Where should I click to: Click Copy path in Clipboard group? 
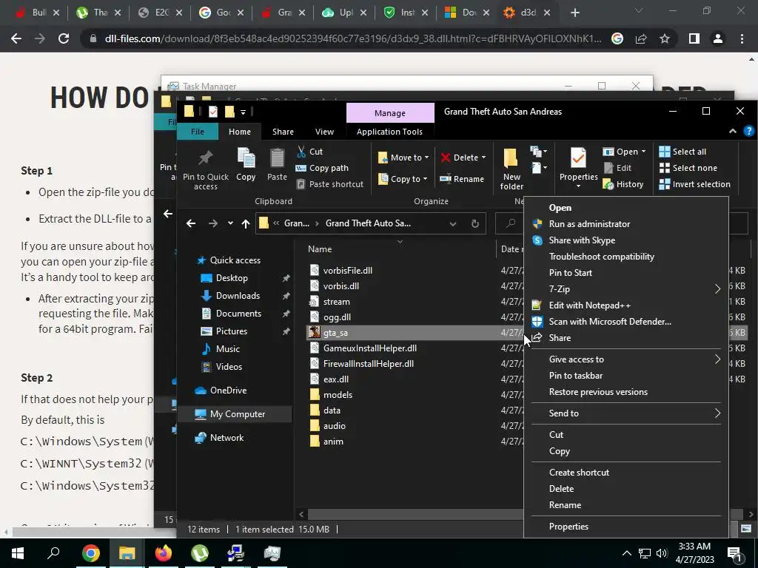322,168
